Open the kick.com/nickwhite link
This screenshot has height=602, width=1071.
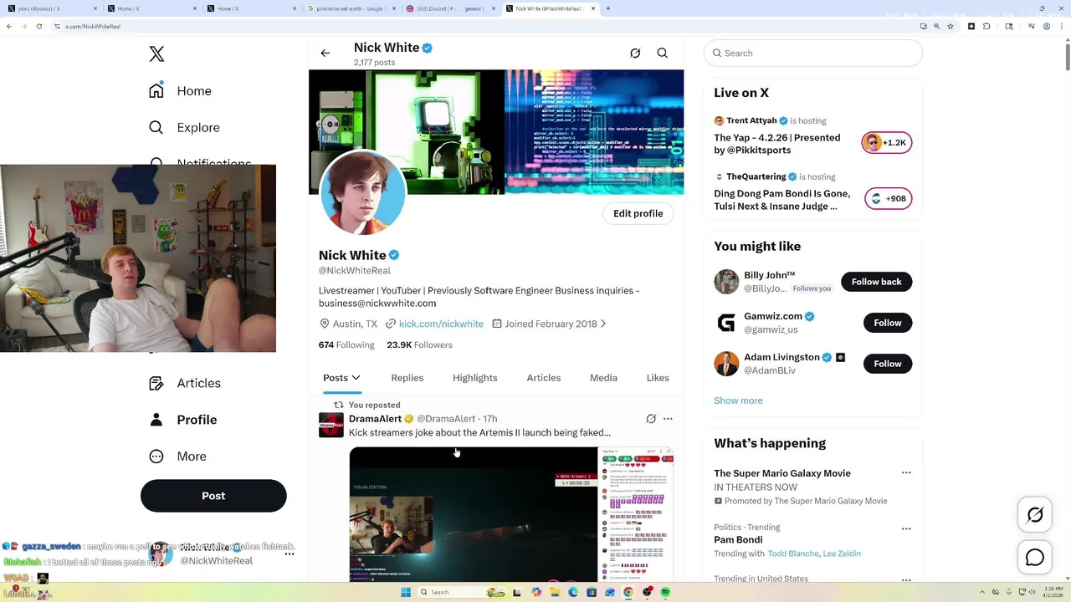tap(441, 324)
